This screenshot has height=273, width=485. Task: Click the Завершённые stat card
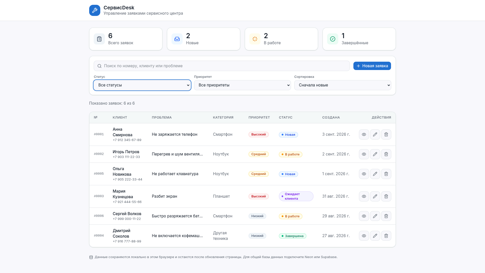tap(359, 39)
